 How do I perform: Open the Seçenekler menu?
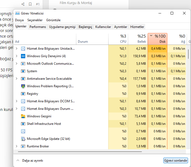pyautogui.click(x=35, y=20)
